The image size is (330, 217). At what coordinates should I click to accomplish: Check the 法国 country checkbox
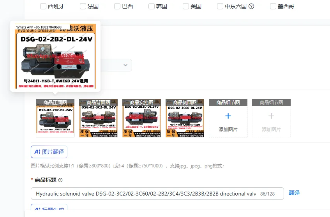pos(83,6)
